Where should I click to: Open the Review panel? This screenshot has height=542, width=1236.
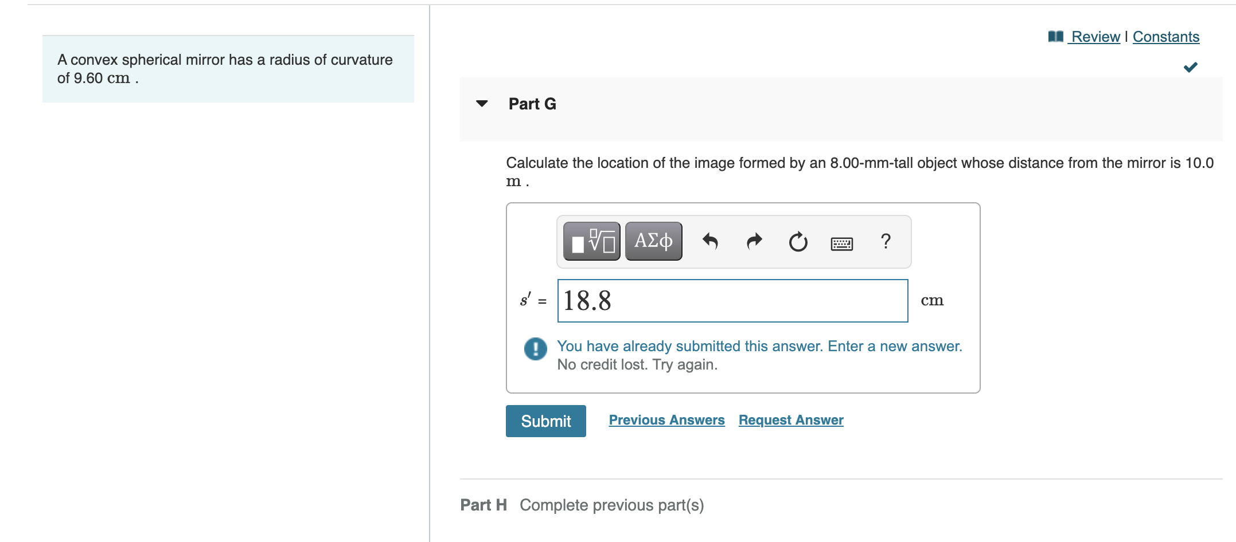point(1095,36)
